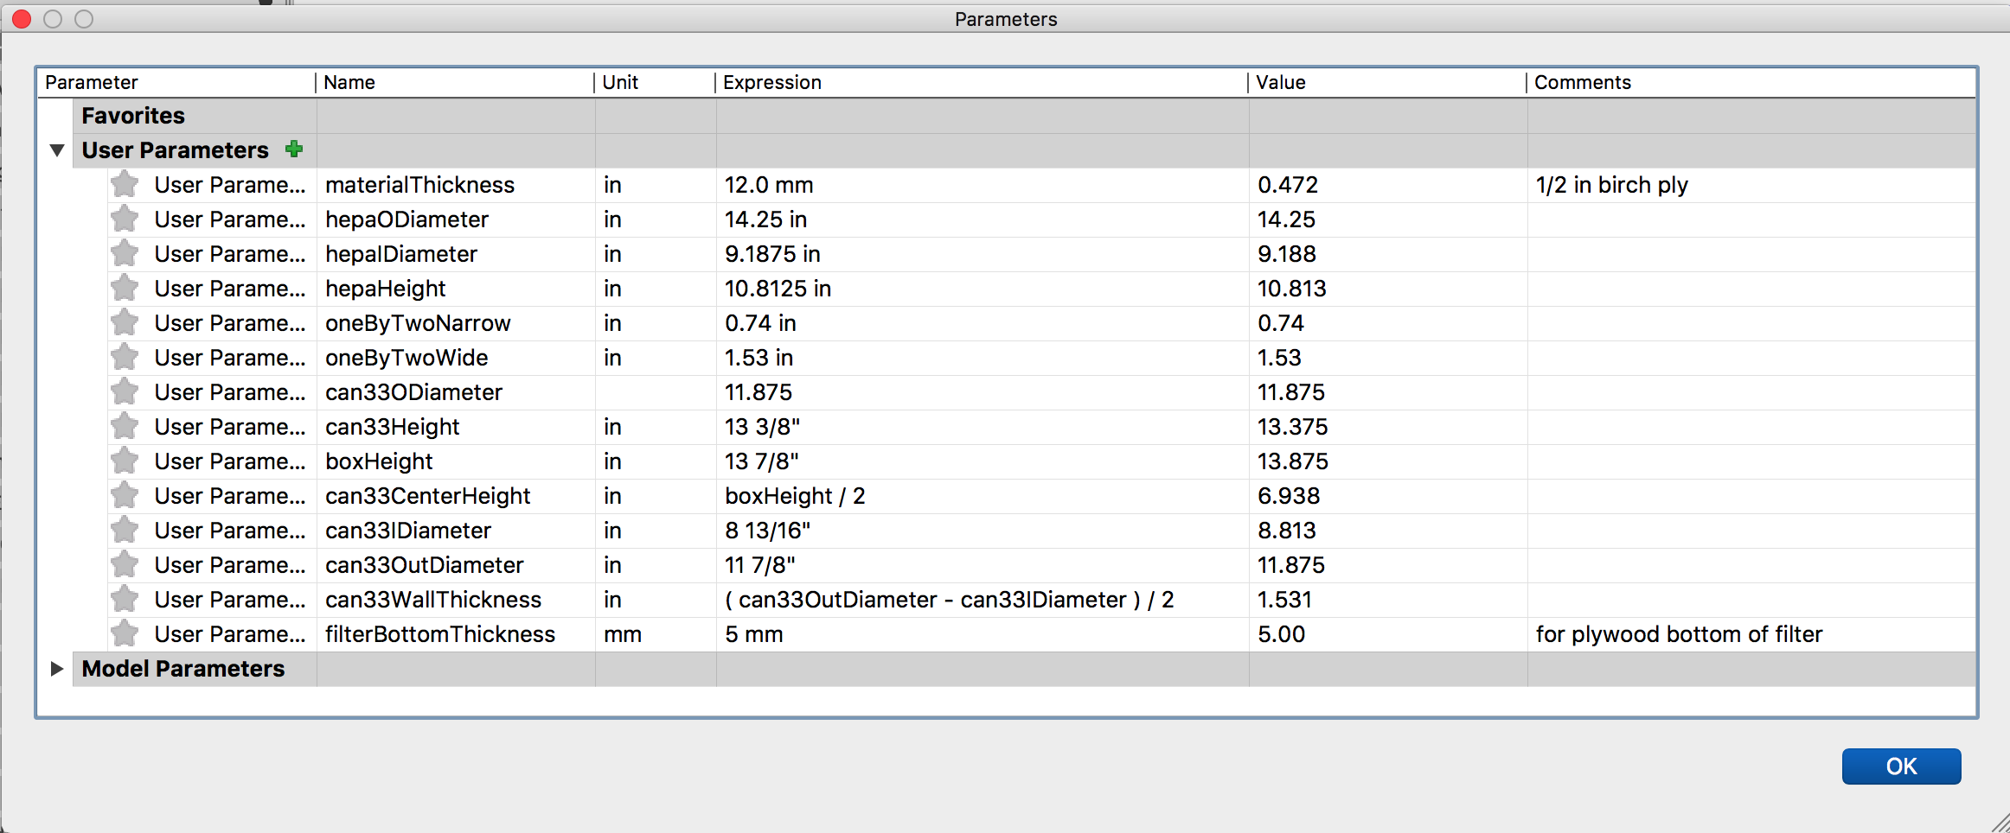Click the Comments column header

tap(1751, 82)
